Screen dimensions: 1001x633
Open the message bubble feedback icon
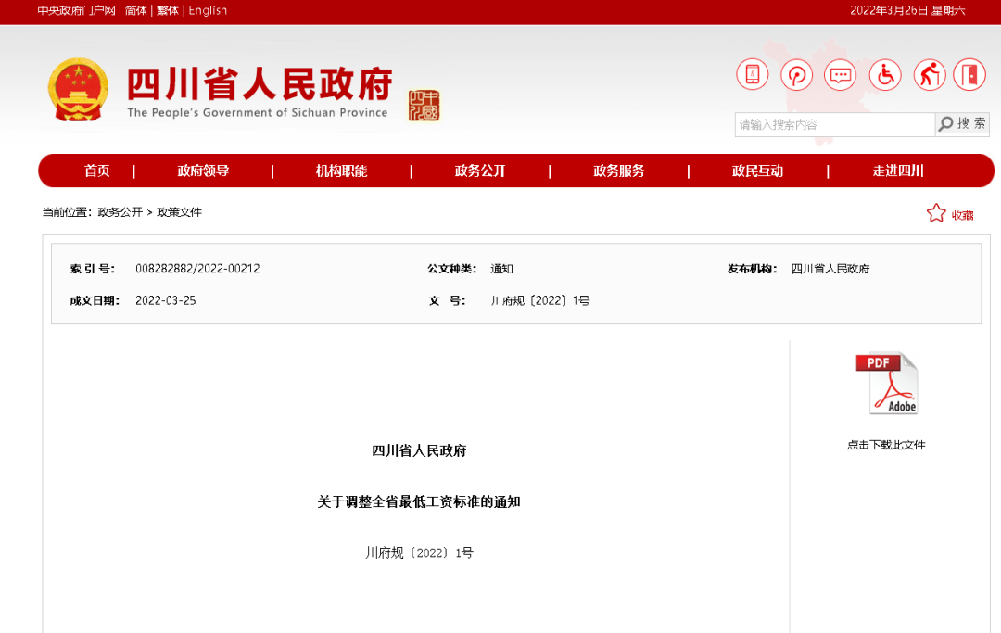[x=841, y=74]
